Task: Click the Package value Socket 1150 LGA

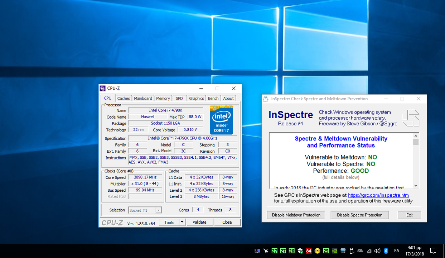Action: tap(165, 123)
